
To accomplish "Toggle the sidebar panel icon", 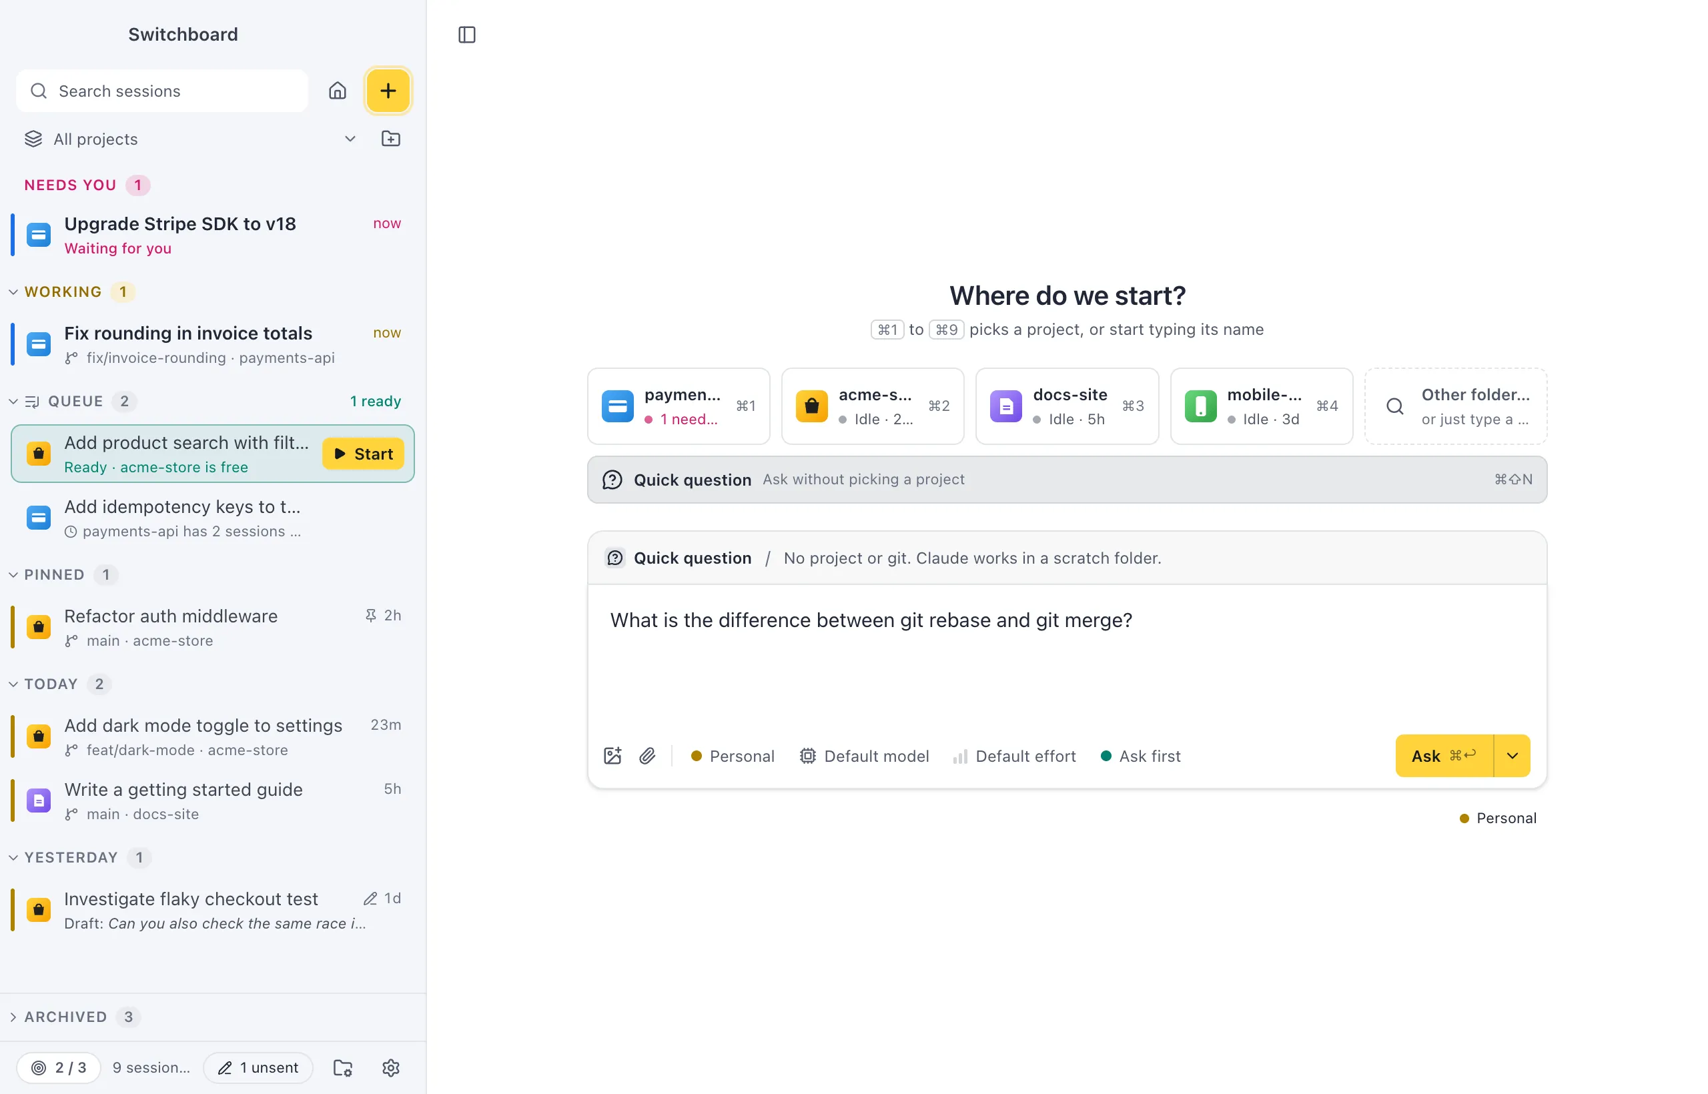I will tap(467, 35).
